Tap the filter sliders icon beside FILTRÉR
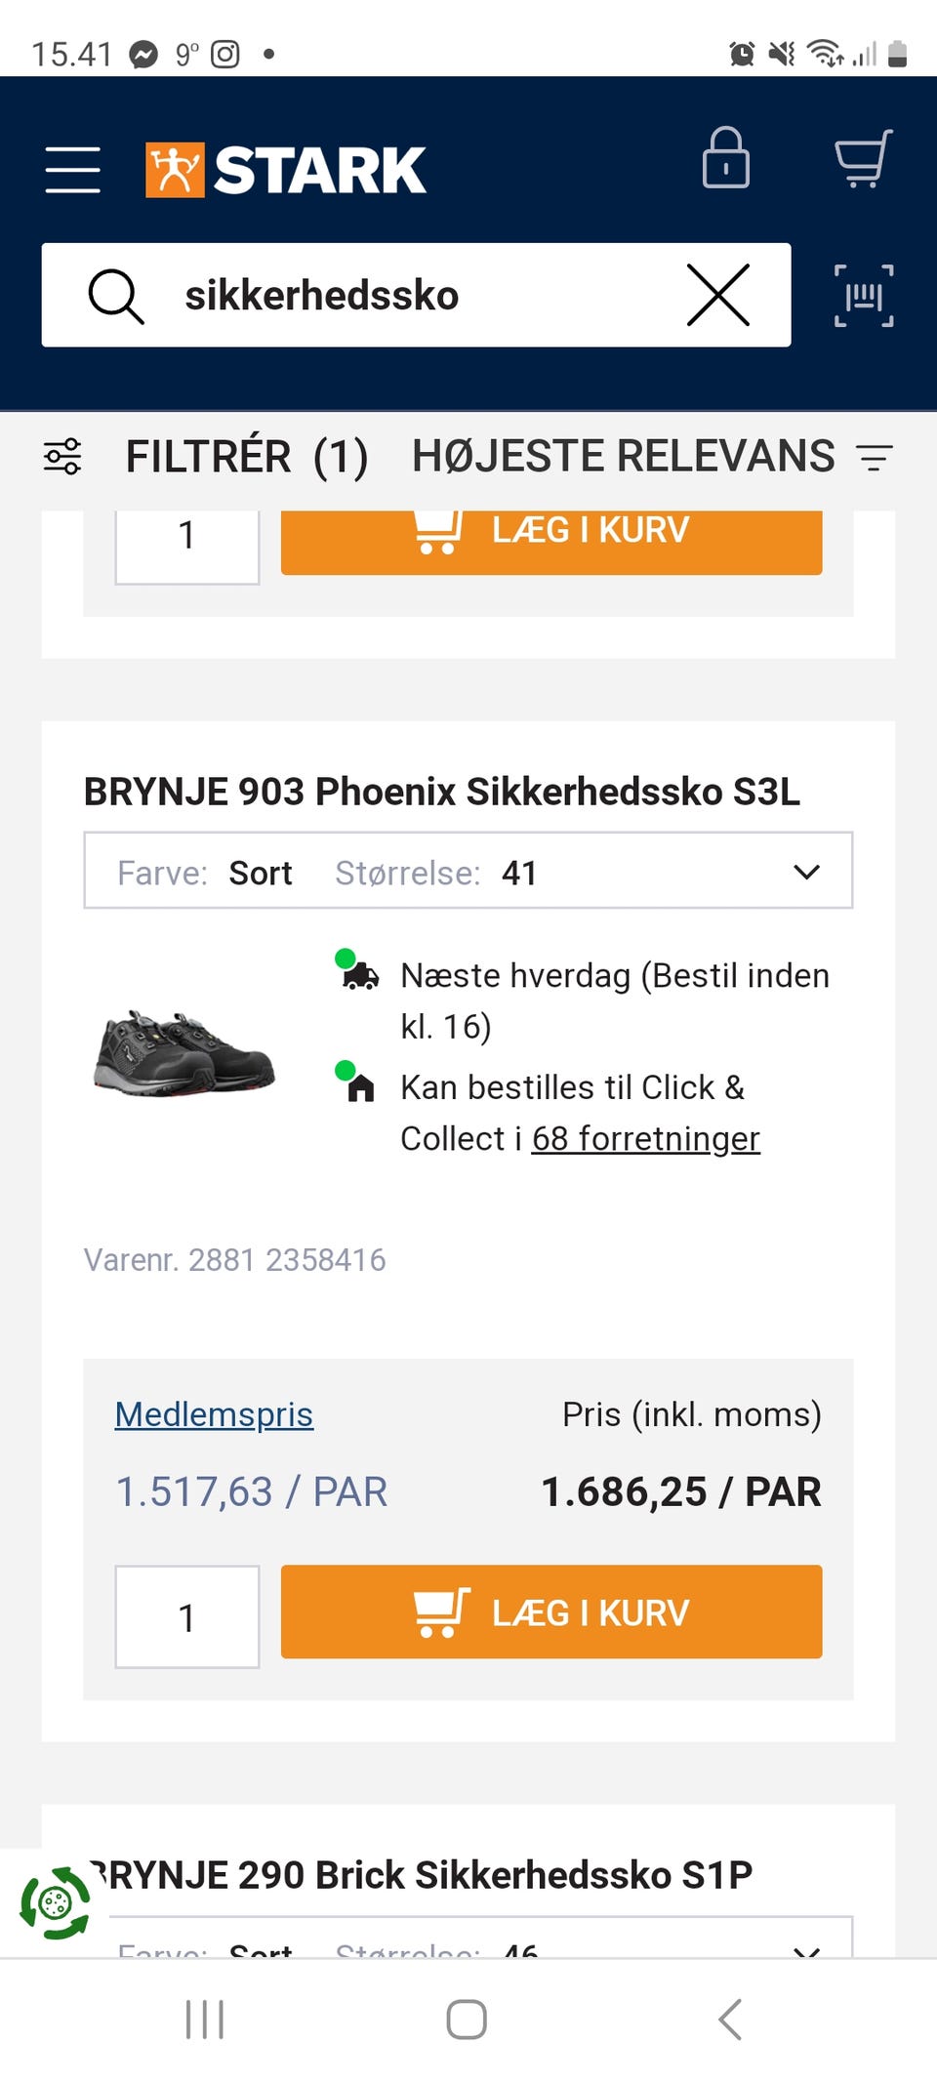The height and width of the screenshot is (2082, 937). (62, 455)
